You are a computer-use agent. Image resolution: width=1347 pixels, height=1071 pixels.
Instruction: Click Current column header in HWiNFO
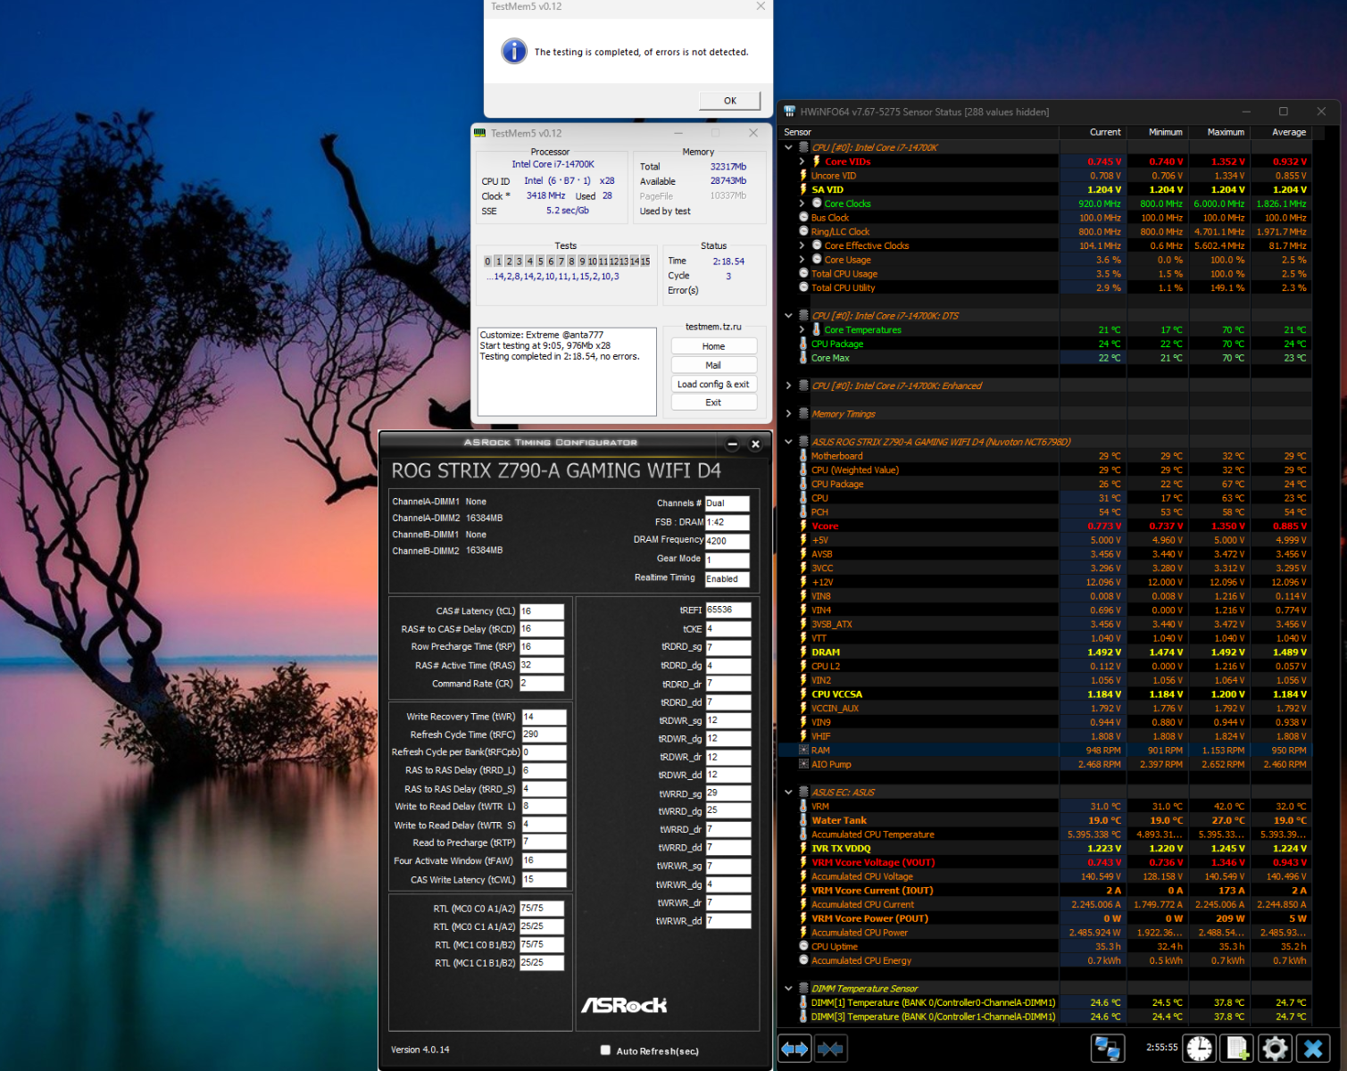click(x=1092, y=132)
